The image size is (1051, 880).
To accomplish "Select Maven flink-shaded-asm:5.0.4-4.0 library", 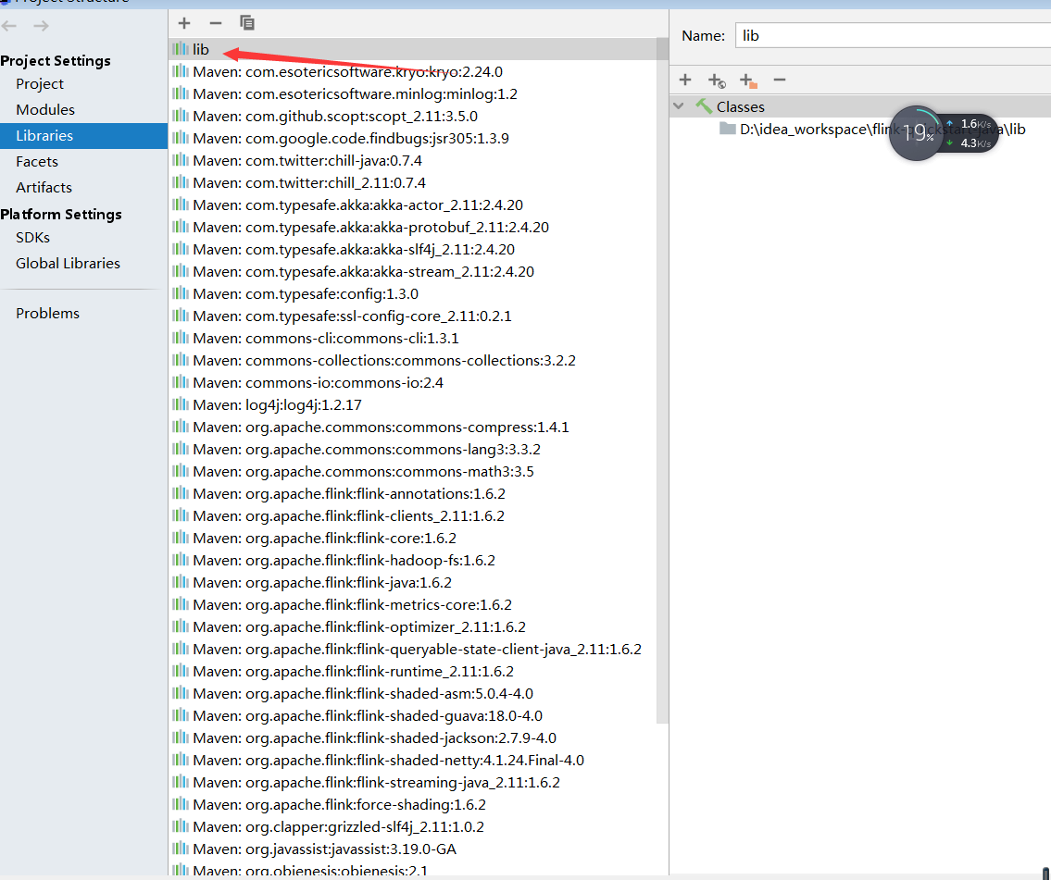I will [x=412, y=694].
